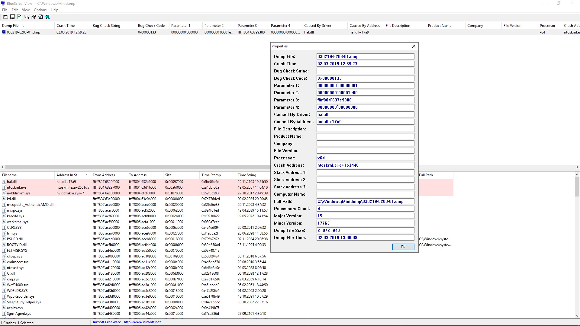The width and height of the screenshot is (580, 326).
Task: Click the Crash Address field in Properties
Action: pos(365,165)
